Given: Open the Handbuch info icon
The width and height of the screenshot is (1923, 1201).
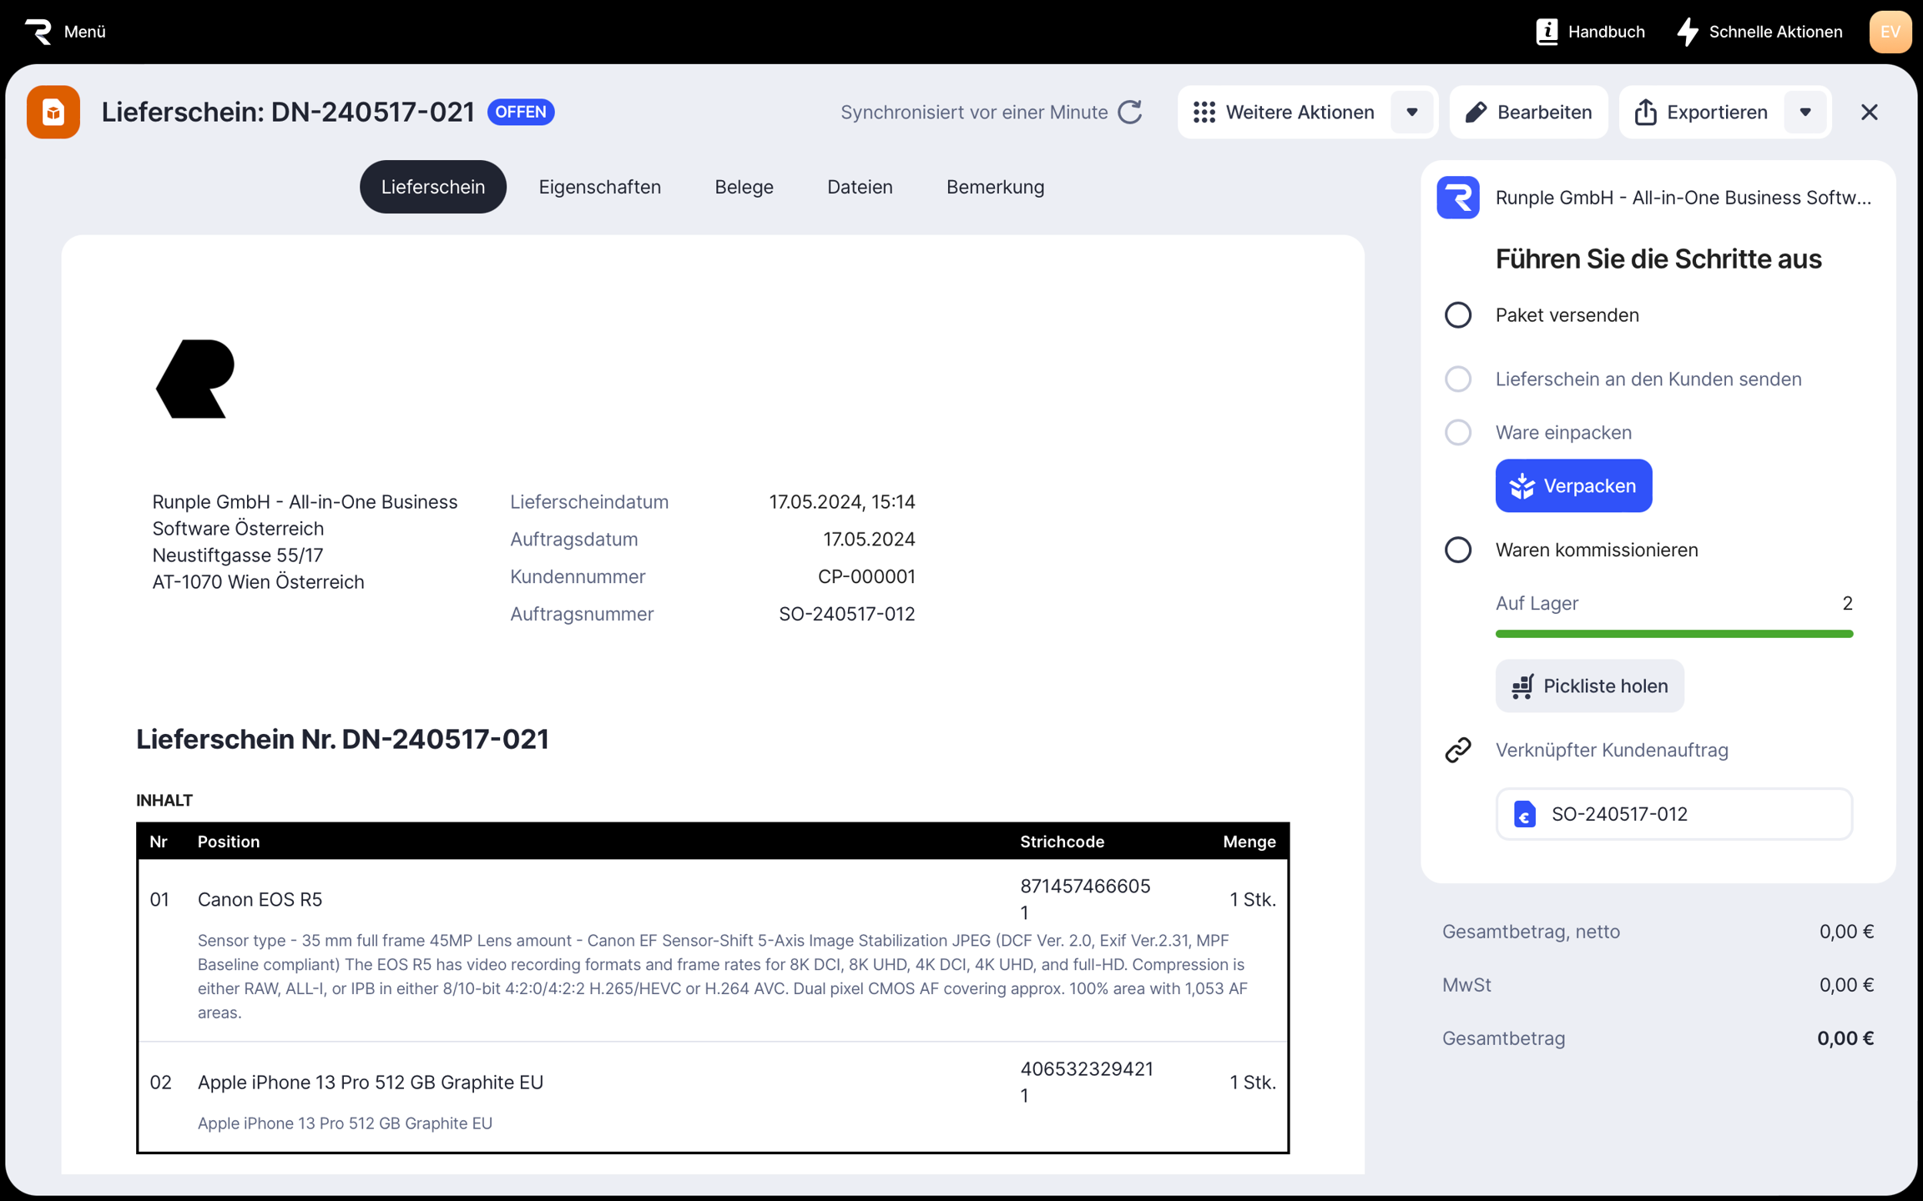Looking at the screenshot, I should pos(1547,32).
